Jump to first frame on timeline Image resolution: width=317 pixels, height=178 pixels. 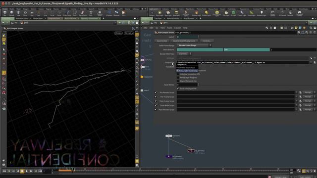[4, 171]
